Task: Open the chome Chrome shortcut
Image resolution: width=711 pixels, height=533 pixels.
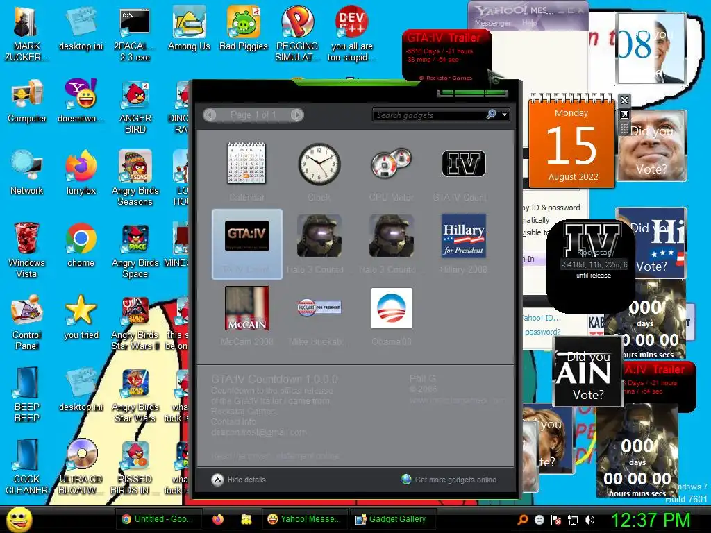Action: tap(81, 245)
